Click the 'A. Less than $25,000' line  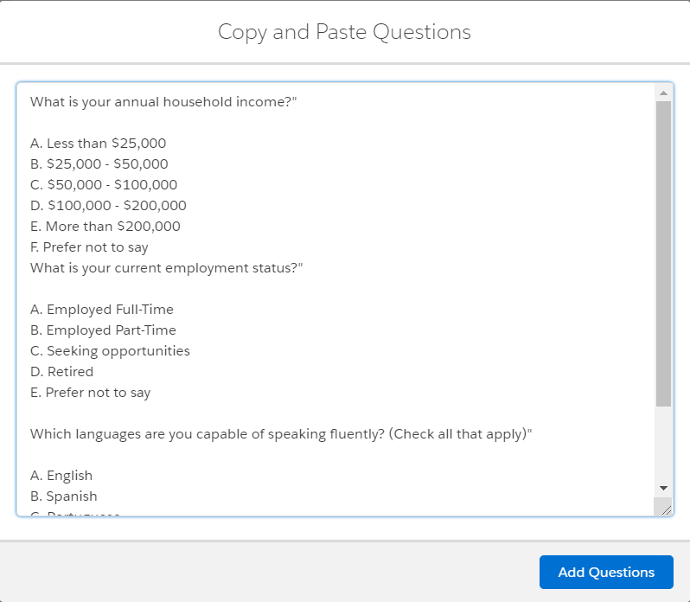pos(98,144)
